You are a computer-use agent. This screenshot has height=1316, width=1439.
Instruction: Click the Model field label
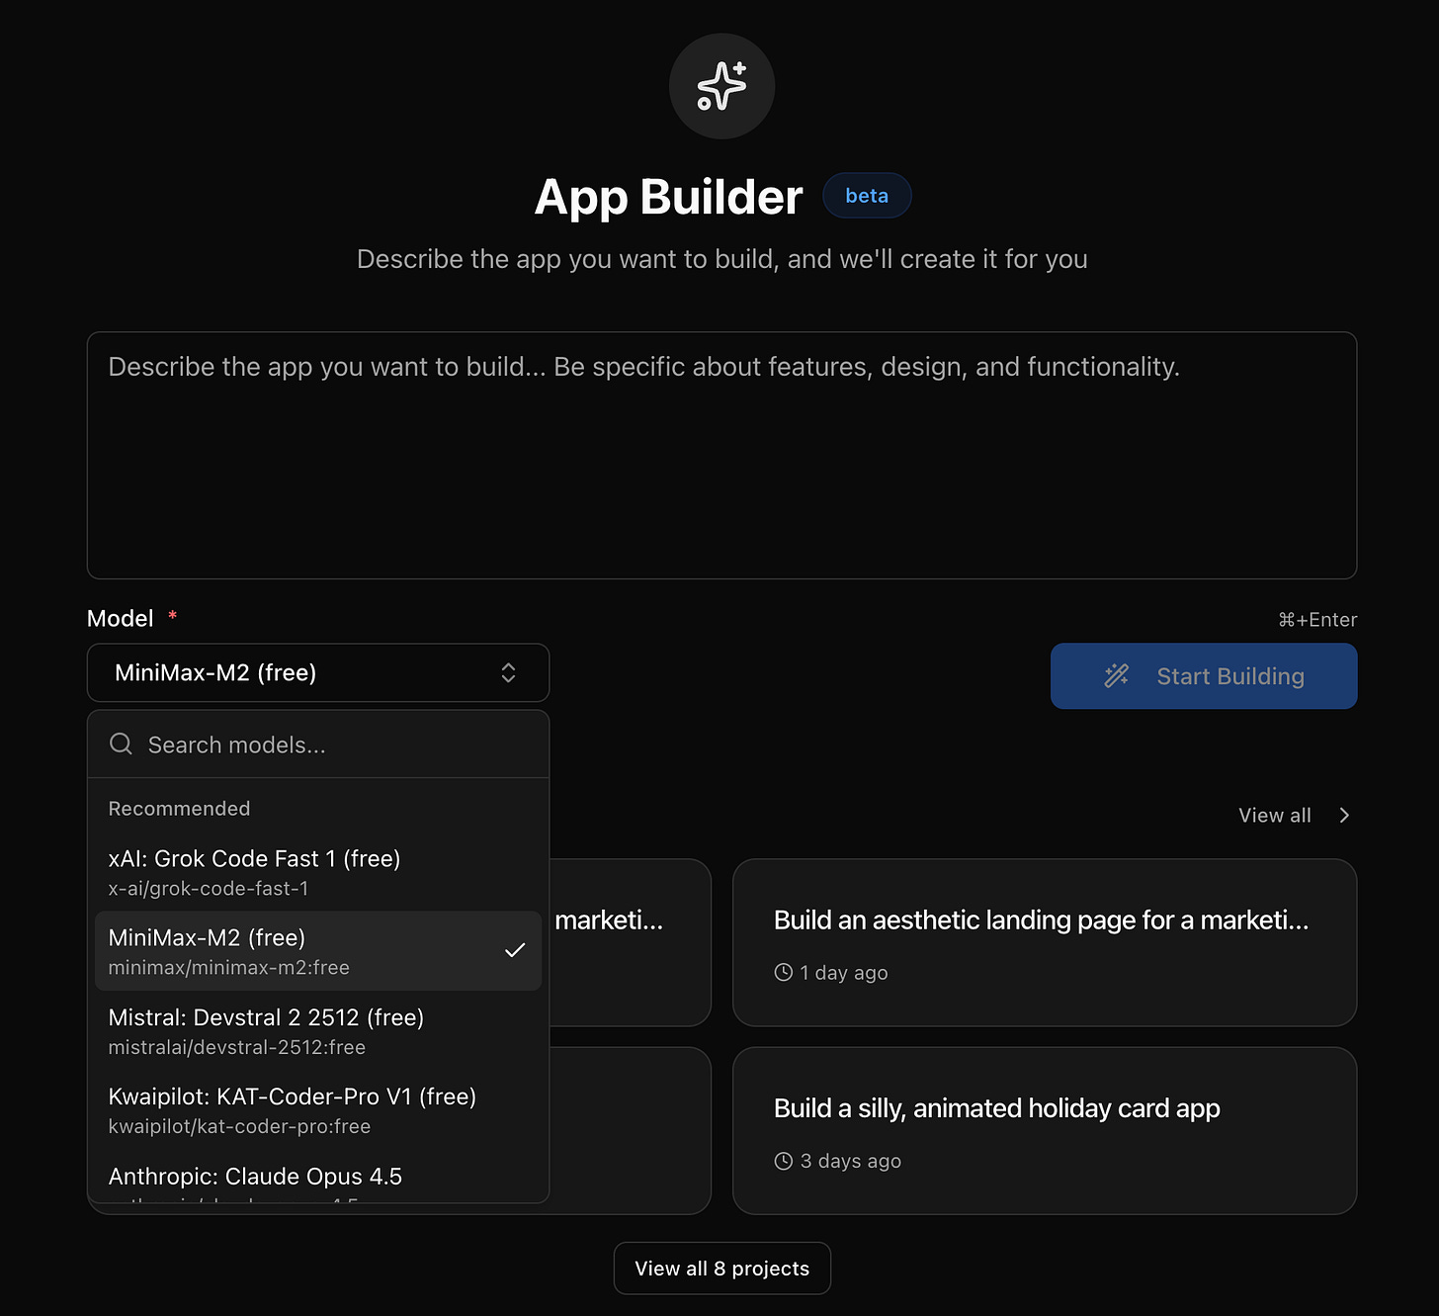coord(121,619)
